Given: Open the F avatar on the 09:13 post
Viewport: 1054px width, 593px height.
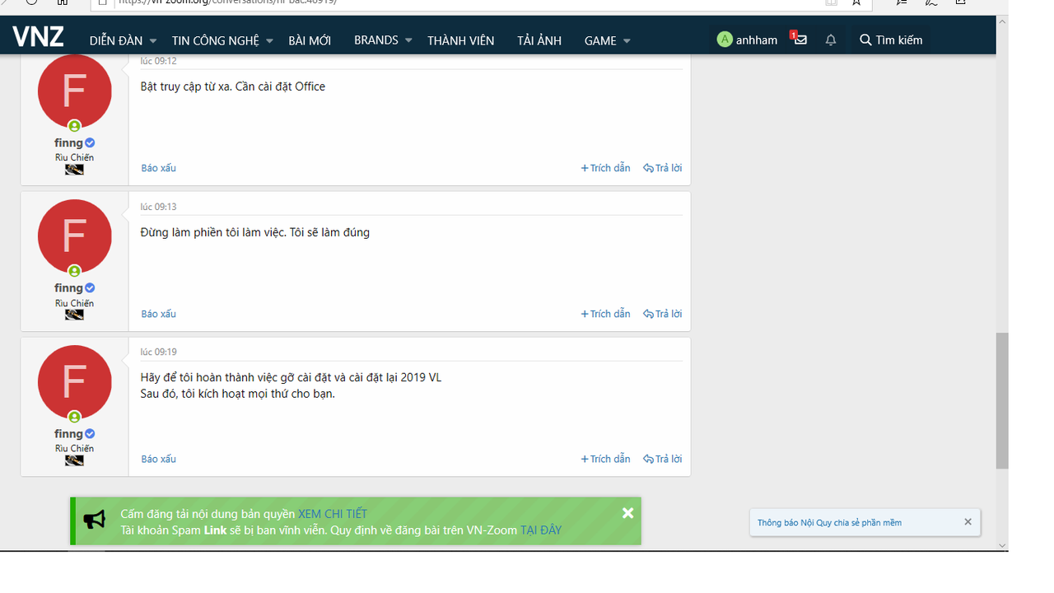Looking at the screenshot, I should click(75, 236).
